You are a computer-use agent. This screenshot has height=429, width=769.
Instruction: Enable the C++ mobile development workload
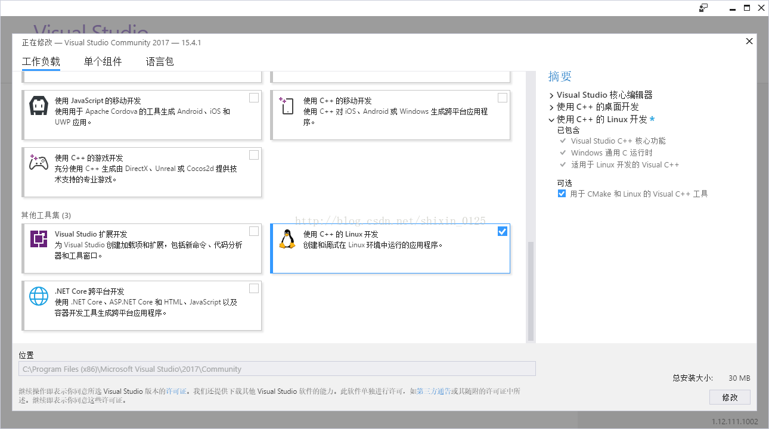503,98
